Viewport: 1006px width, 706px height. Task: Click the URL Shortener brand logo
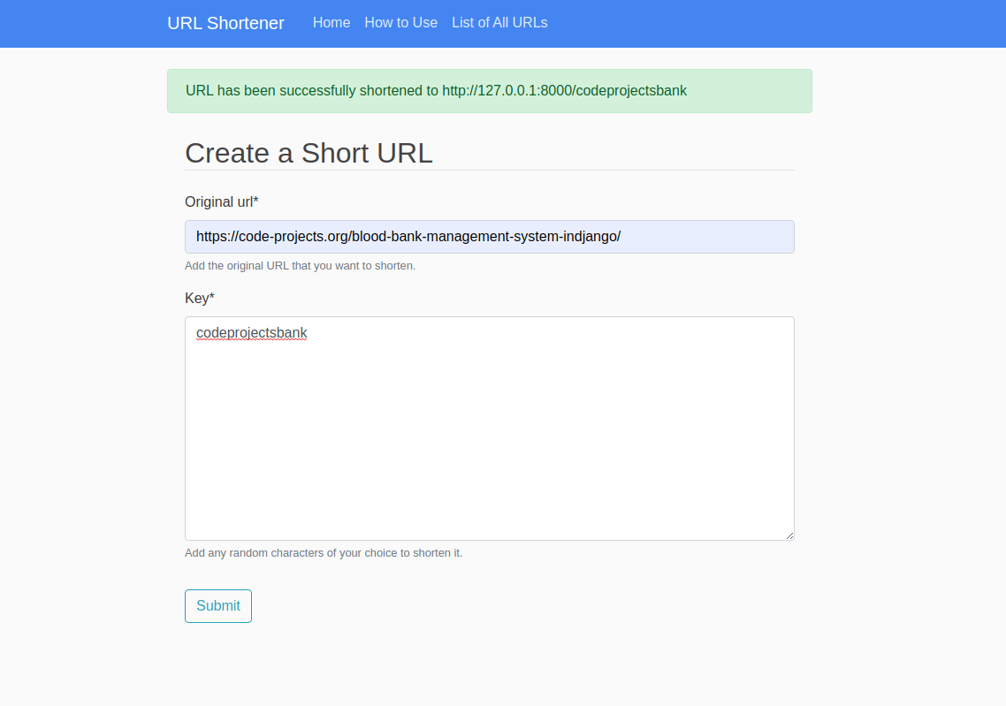[225, 23]
